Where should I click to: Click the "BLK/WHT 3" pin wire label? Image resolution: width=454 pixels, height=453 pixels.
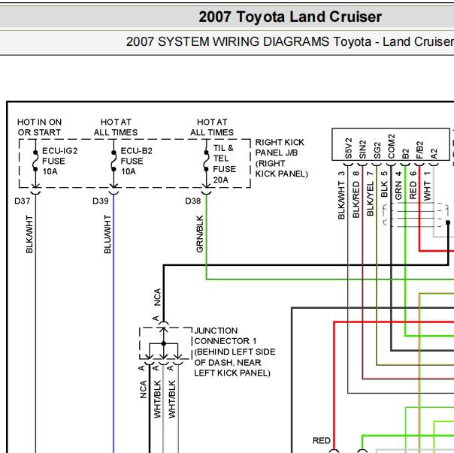(341, 195)
